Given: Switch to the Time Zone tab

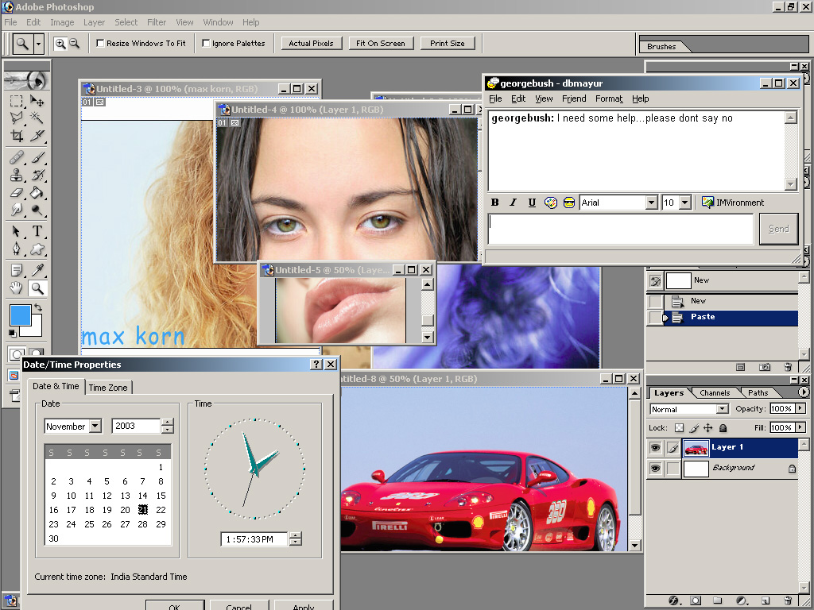Looking at the screenshot, I should [x=108, y=388].
